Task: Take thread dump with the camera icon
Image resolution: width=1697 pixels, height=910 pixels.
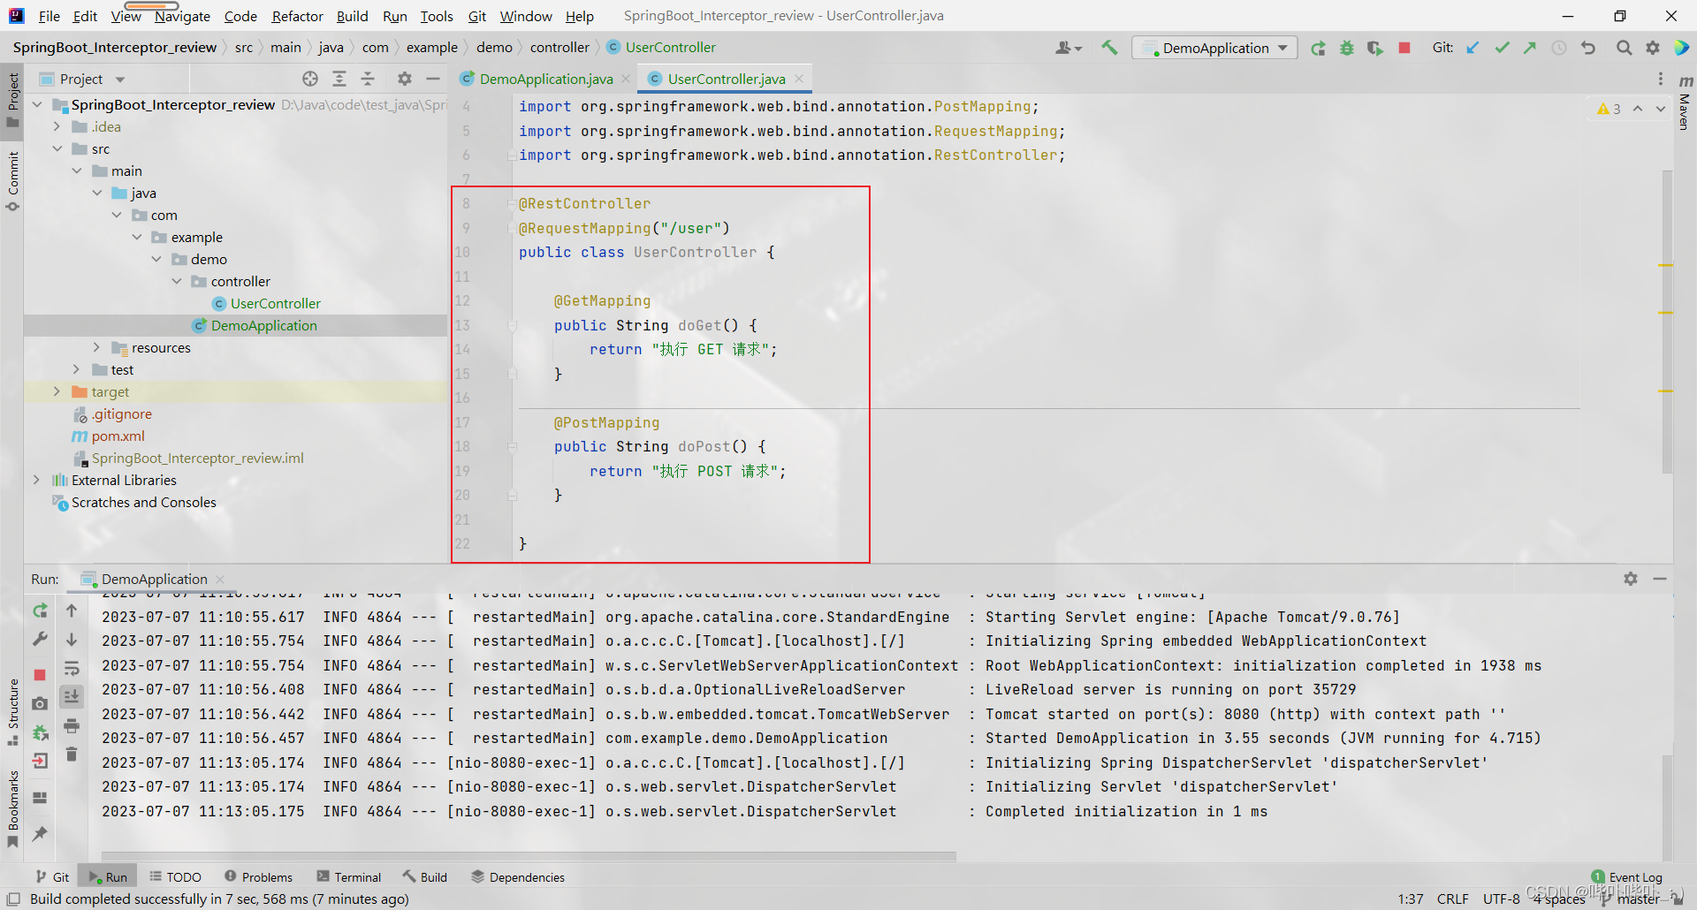Action: pos(40,703)
